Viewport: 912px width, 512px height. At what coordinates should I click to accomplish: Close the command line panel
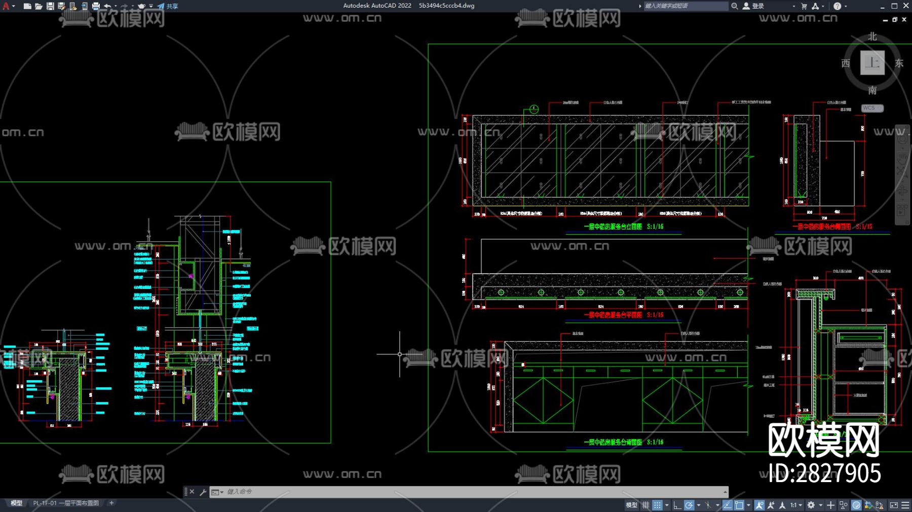[x=192, y=492]
